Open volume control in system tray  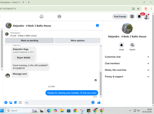[x=138, y=111]
